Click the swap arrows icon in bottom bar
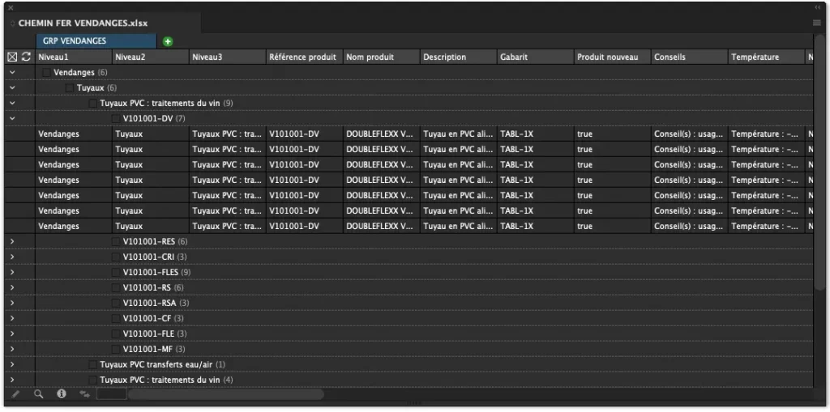830x412 pixels. coord(83,394)
